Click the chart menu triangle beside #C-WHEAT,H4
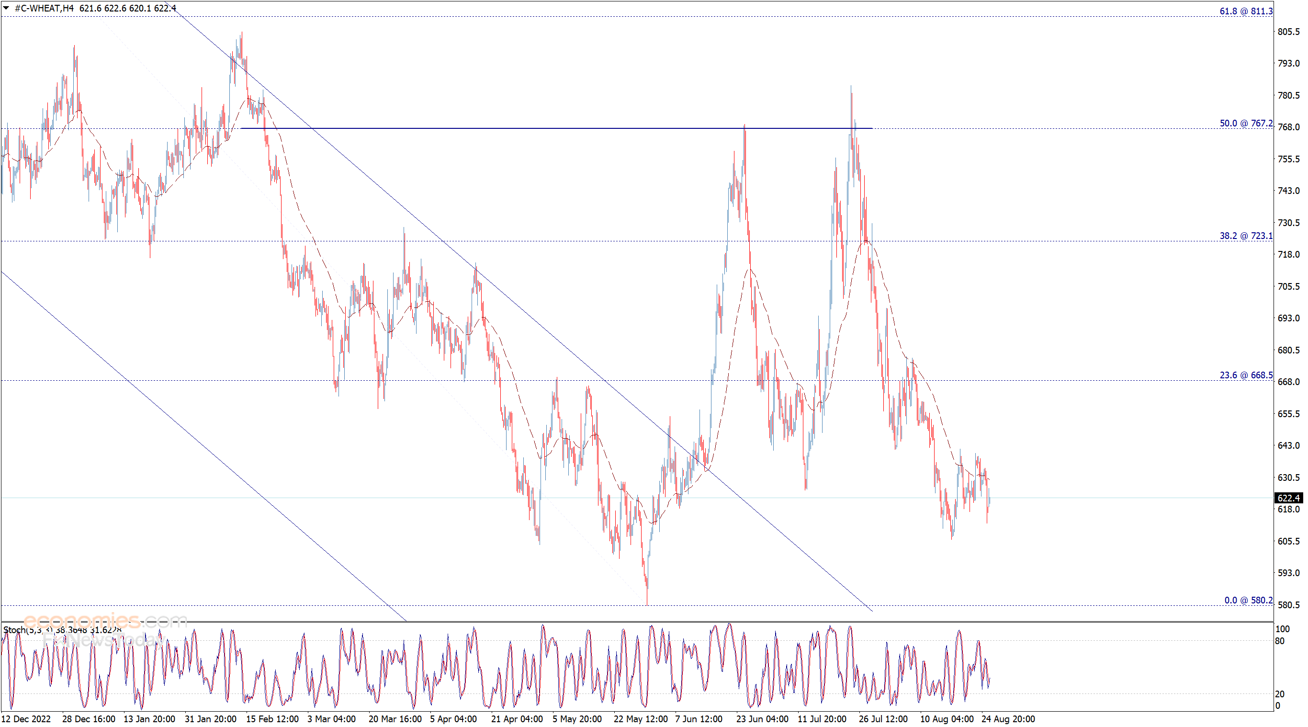This screenshot has width=1308, height=727. click(6, 8)
